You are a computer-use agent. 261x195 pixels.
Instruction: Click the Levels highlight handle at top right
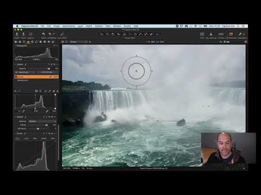(55, 94)
